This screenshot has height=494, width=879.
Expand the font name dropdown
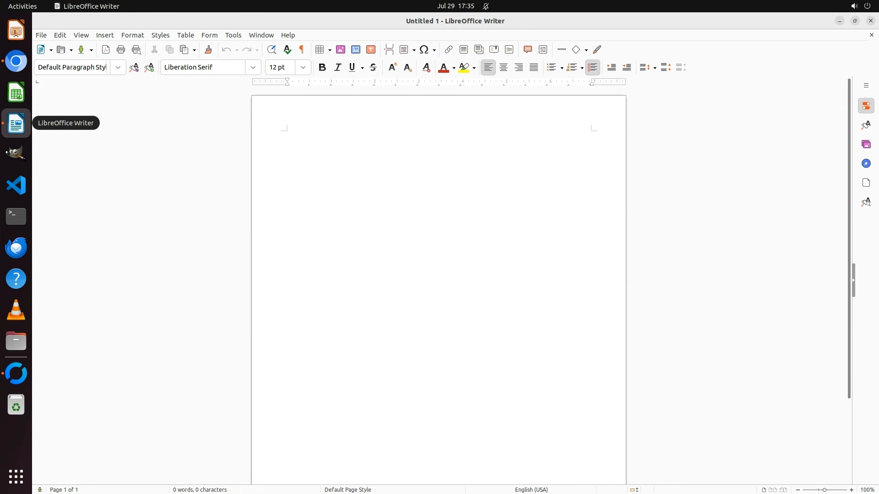(x=253, y=68)
